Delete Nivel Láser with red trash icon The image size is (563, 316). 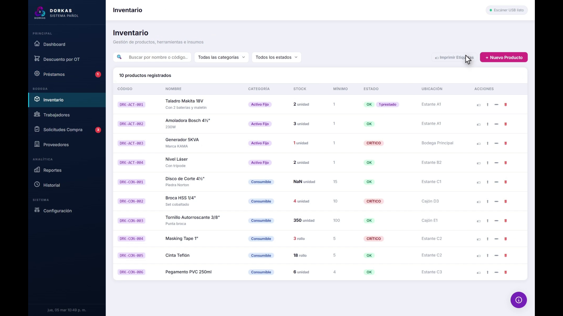tap(506, 163)
